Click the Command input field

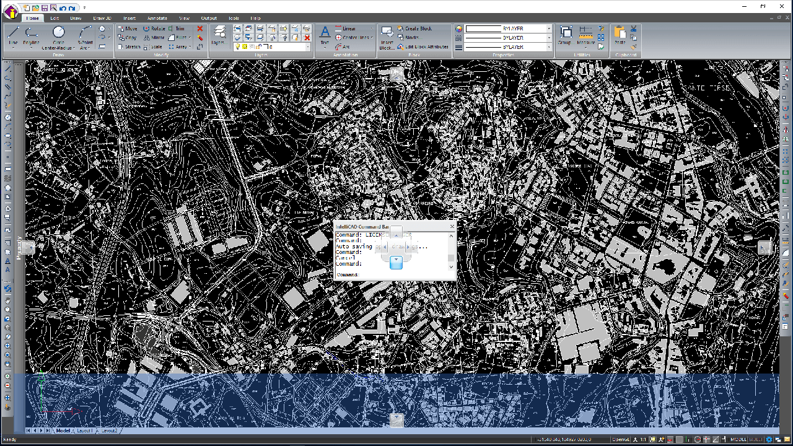(x=403, y=274)
